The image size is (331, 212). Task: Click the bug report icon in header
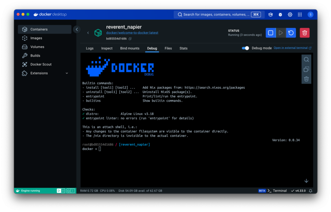(280, 15)
